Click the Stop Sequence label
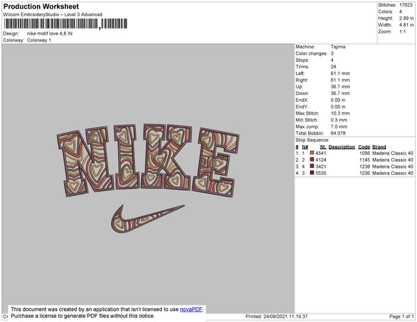The width and height of the screenshot is (417, 322). [x=312, y=140]
